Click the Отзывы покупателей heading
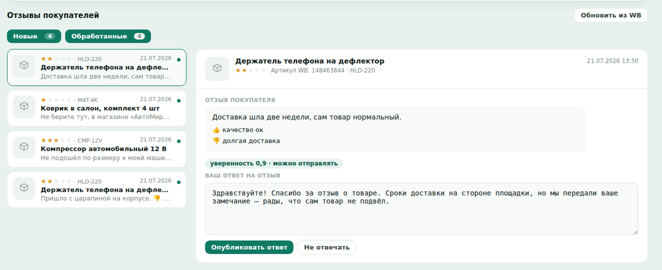Screen dimensions: 662x270 point(53,15)
